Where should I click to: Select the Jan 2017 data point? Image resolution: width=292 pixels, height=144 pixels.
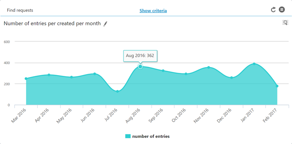tap(254, 64)
